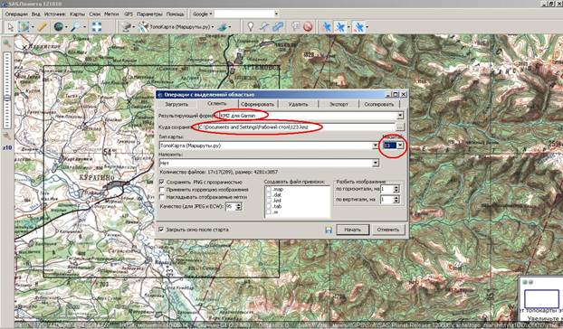This screenshot has height=329, width=563.
Task: Click the toolbar search input field
Action: tap(244, 14)
